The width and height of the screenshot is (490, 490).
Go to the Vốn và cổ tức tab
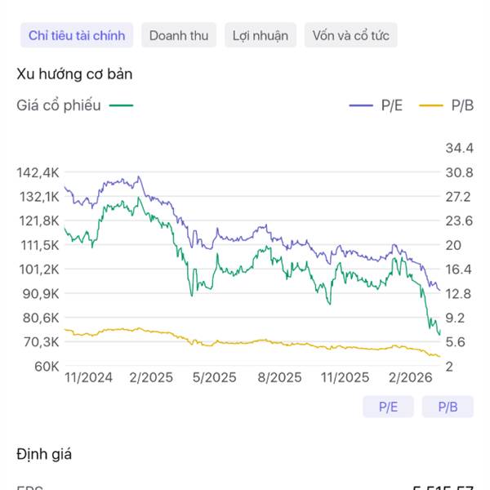pyautogui.click(x=350, y=35)
